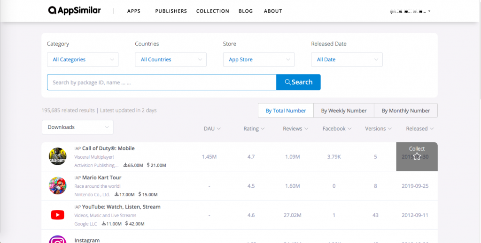Sort by Versions column

[x=378, y=129]
